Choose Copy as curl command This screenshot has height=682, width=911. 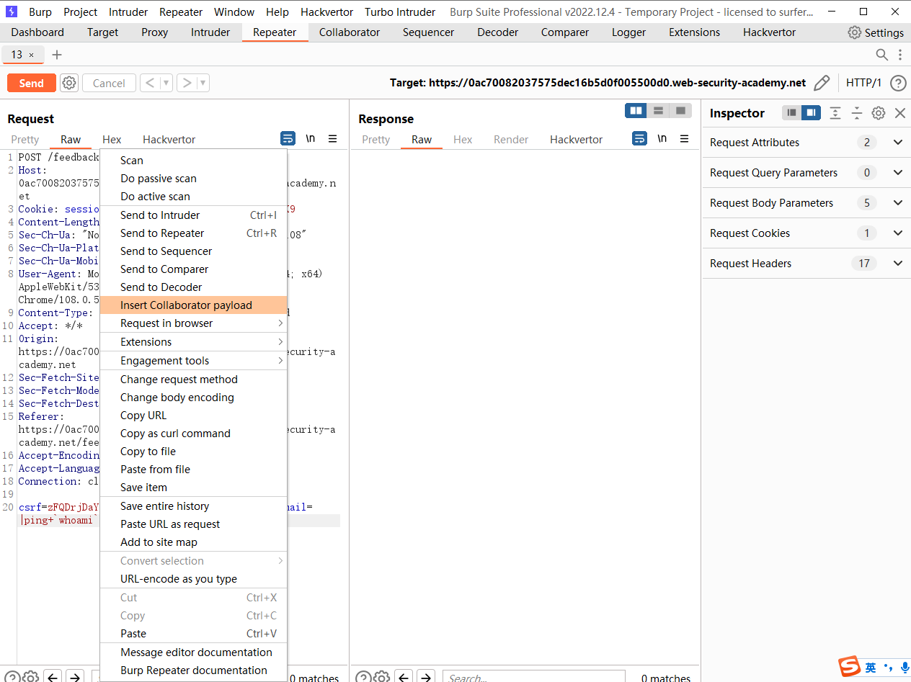pyautogui.click(x=193, y=434)
